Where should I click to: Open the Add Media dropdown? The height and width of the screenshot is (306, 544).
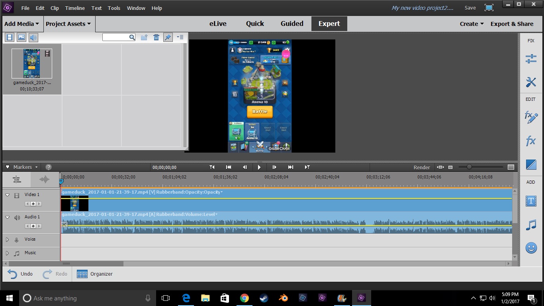(x=22, y=24)
